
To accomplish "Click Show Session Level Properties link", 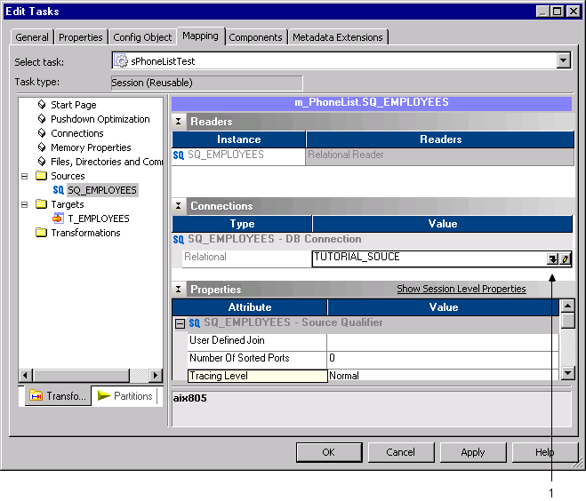I will tap(461, 289).
